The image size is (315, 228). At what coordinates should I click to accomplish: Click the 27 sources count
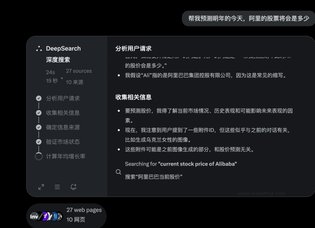coord(79,71)
